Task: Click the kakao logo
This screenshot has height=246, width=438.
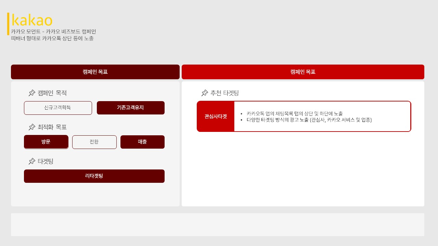Action: pos(32,20)
